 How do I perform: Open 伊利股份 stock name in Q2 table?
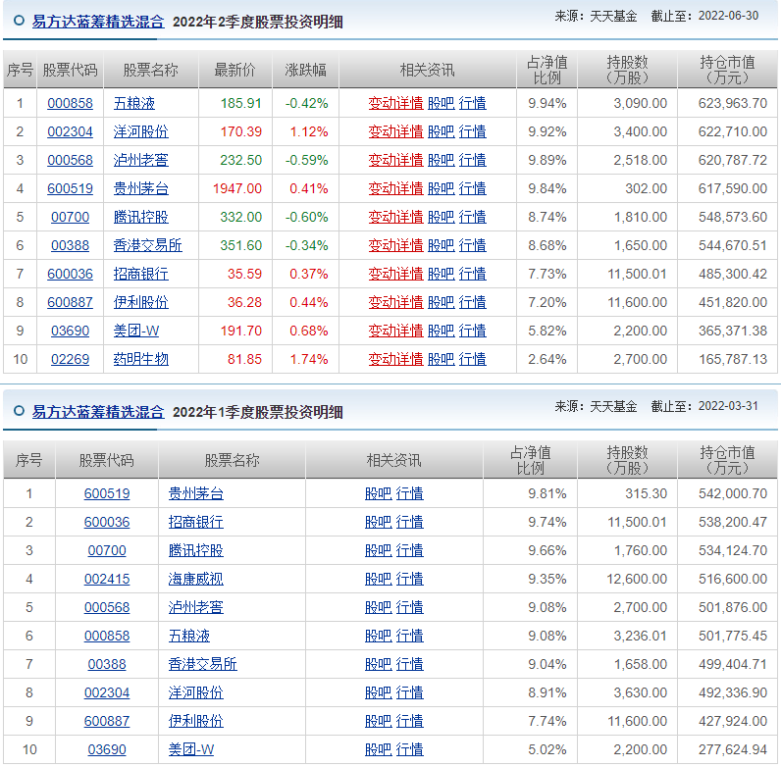(x=141, y=302)
